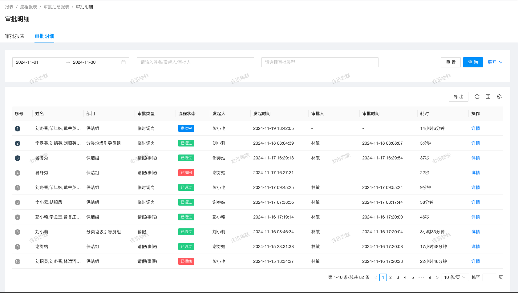This screenshot has height=293, width=518.
Task: Click the previous page arrow
Action: [x=376, y=278]
